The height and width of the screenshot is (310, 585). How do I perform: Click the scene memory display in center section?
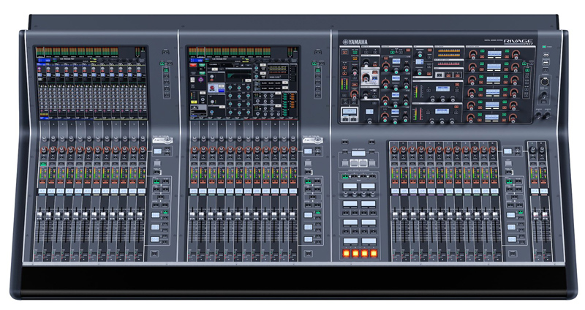(358, 154)
